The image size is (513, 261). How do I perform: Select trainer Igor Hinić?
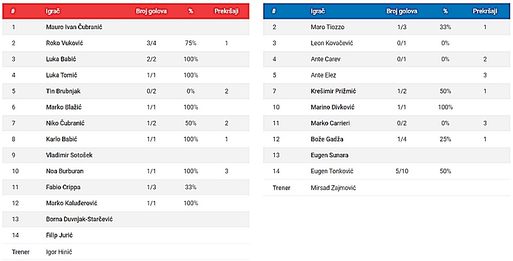(59, 252)
